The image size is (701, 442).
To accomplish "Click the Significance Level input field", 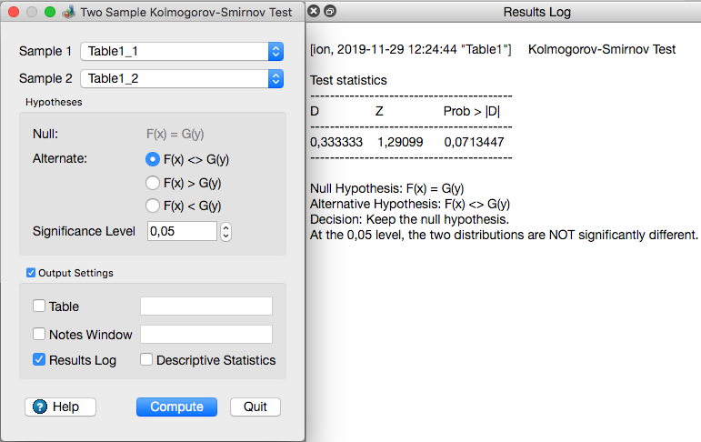I will 181,232.
